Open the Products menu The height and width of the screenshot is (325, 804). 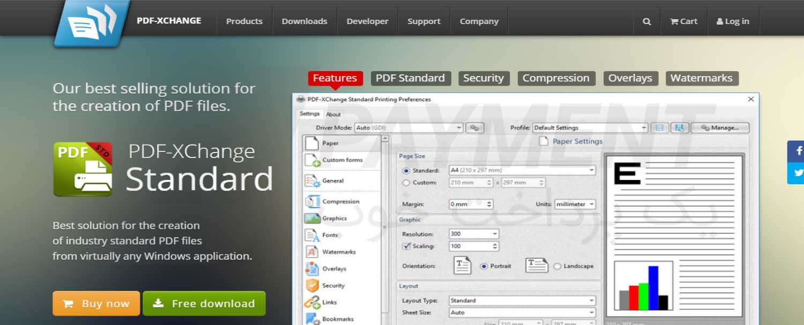[244, 21]
